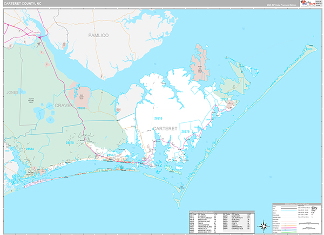
Task: Click the green line sample in legend
Action: point(289,232)
